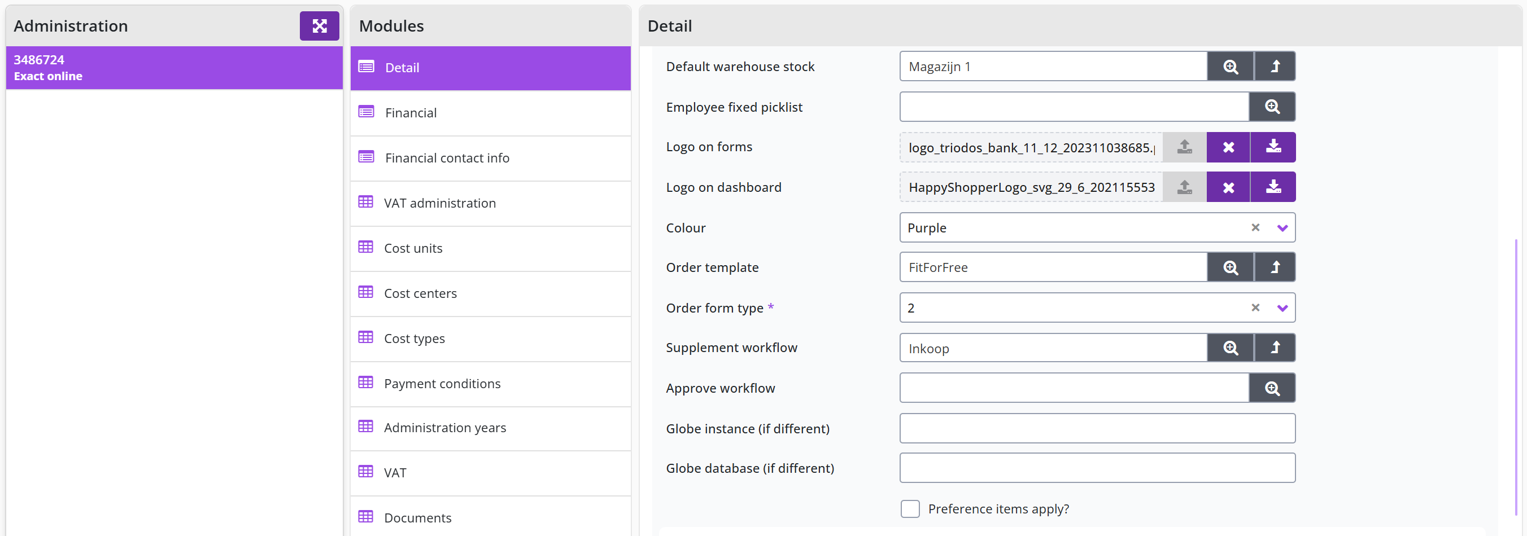Open lookup for Employee fixed picklist
This screenshot has width=1527, height=536.
point(1272,107)
